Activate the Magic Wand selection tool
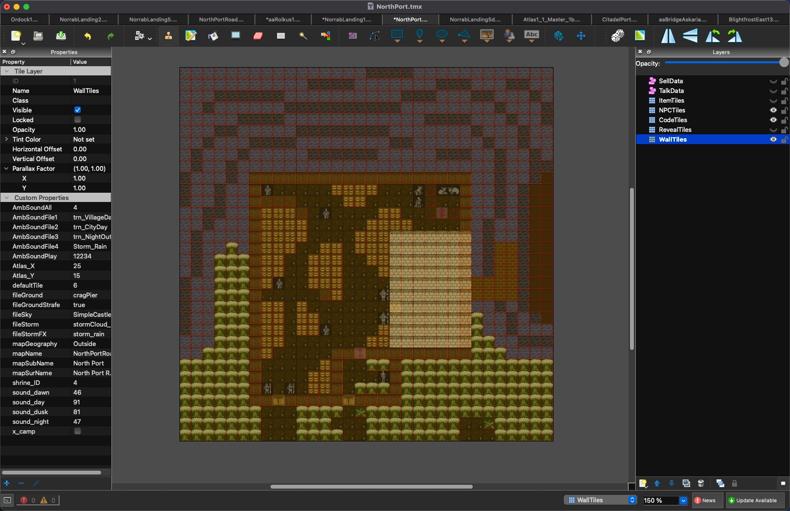 pyautogui.click(x=303, y=36)
